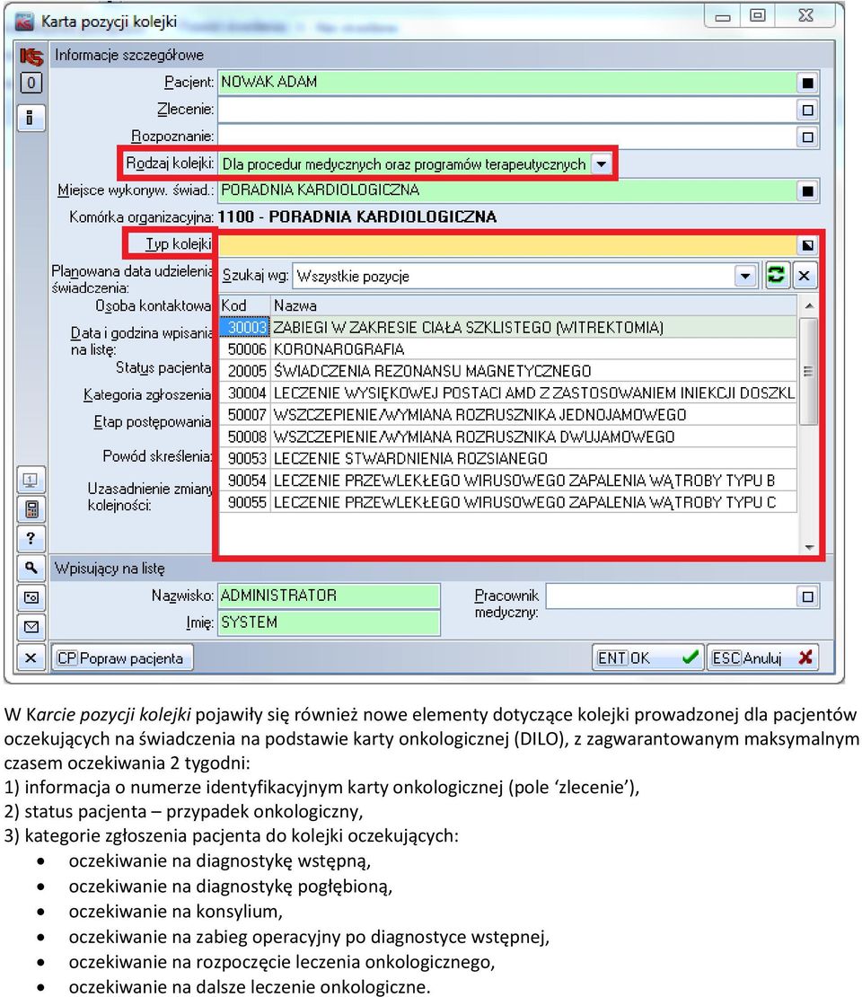The image size is (862, 997).
Task: Click the camera icon in left sidebar
Action: (x=31, y=597)
